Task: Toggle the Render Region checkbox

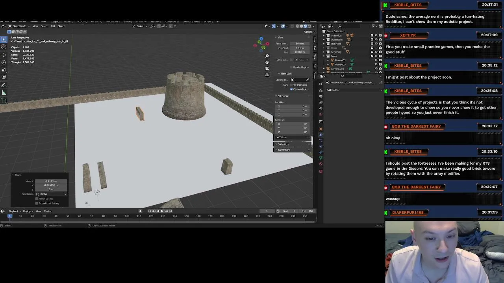Action: point(291,67)
